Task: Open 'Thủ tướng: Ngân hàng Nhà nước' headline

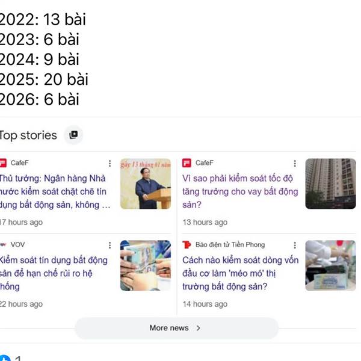Action: [x=55, y=191]
